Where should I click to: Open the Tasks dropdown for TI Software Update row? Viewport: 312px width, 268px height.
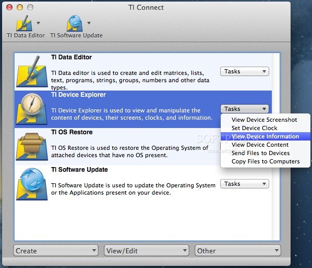245,184
